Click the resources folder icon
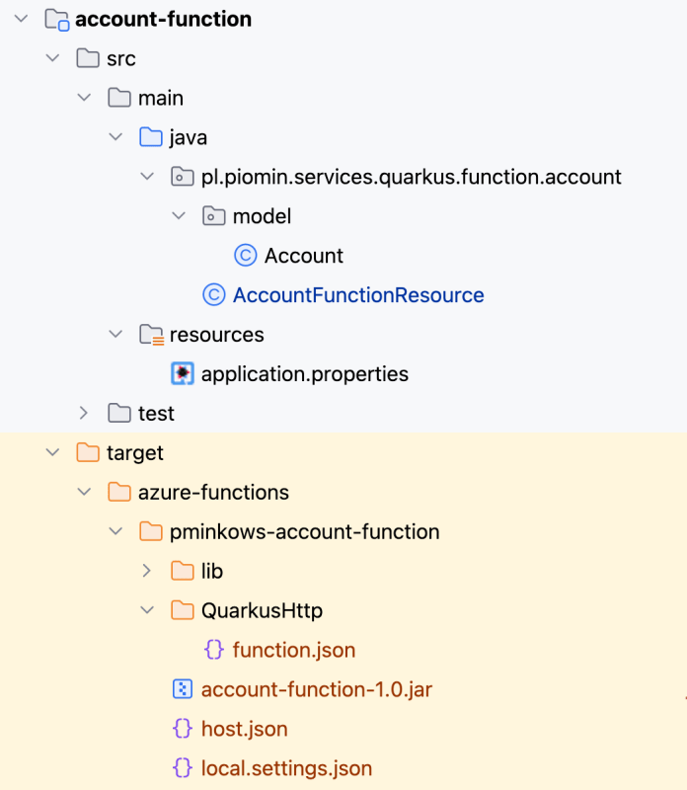The width and height of the screenshot is (687, 790). 151,335
